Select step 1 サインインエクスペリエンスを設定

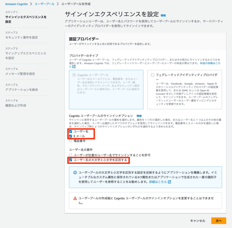[26, 19]
